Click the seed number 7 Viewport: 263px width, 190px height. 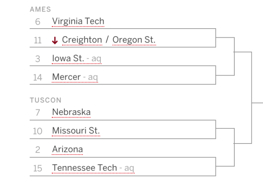click(37, 112)
